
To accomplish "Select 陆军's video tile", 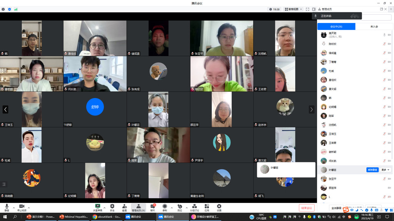I will point(158,145).
